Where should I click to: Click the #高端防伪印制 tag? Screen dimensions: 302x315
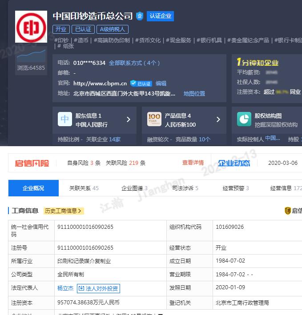coord(112,40)
